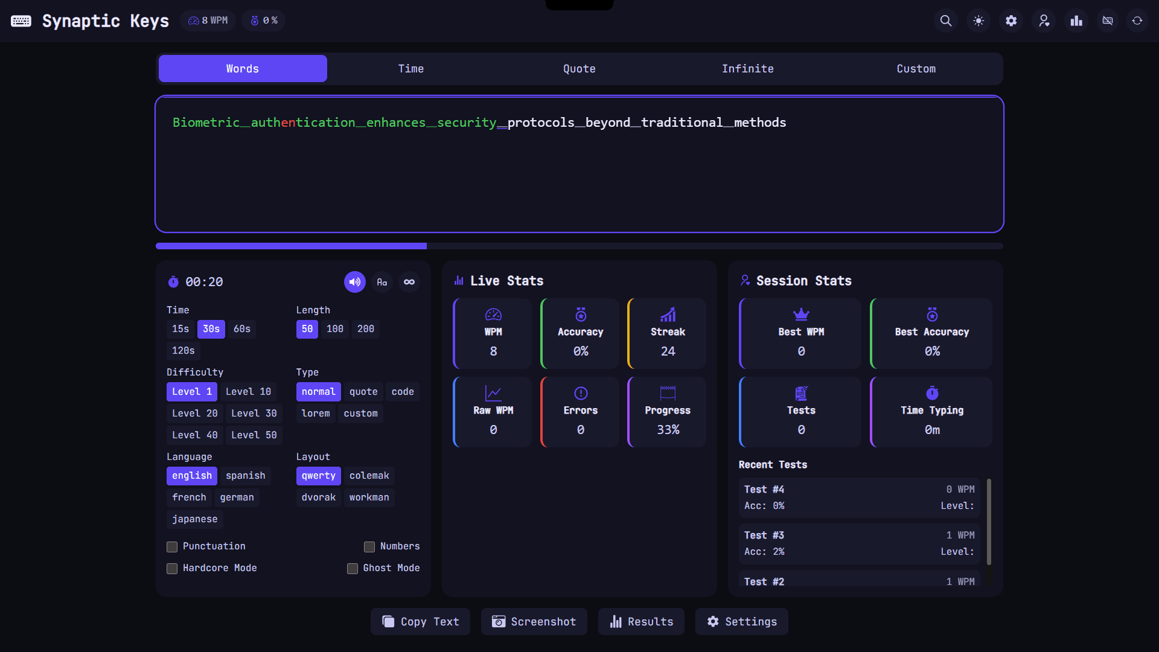Enable Ghost Mode checkbox
The height and width of the screenshot is (652, 1159).
(x=353, y=569)
